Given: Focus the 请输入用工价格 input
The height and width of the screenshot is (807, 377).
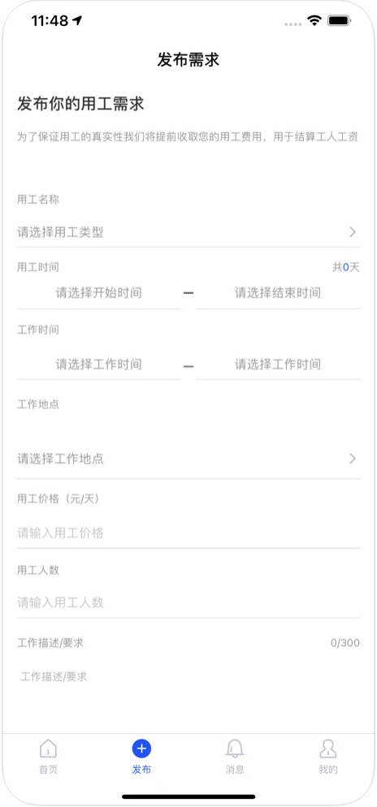Looking at the screenshot, I should click(188, 533).
